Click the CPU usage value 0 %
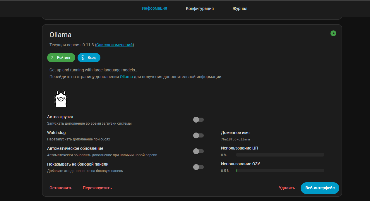The height and width of the screenshot is (201, 370). [224, 155]
